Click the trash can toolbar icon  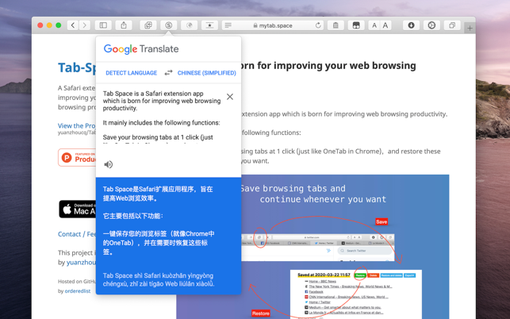tap(336, 25)
